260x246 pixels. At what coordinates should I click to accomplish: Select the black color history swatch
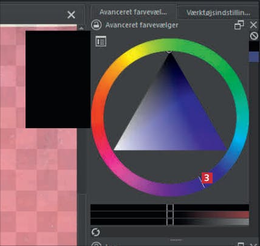point(254,46)
